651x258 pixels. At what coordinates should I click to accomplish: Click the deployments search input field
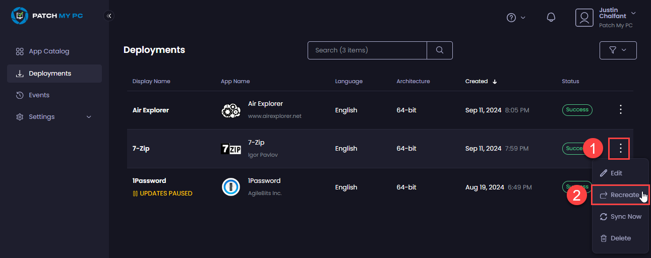[x=367, y=50]
